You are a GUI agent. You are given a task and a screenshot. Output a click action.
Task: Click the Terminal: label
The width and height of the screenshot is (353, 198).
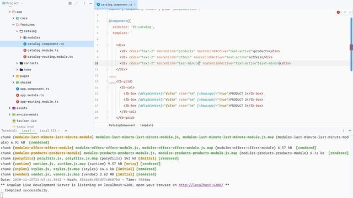click(9, 131)
